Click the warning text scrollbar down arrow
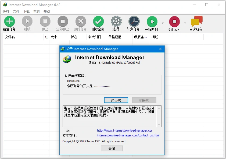The height and width of the screenshot is (159, 226). [159, 125]
